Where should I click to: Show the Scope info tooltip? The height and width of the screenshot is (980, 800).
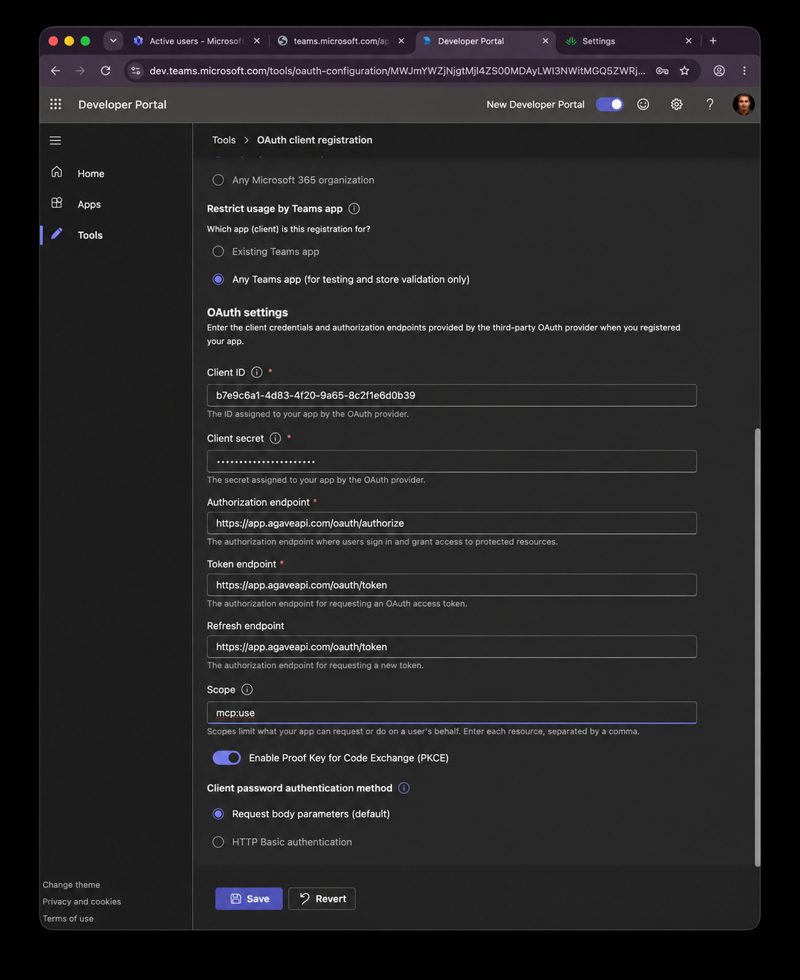click(247, 689)
